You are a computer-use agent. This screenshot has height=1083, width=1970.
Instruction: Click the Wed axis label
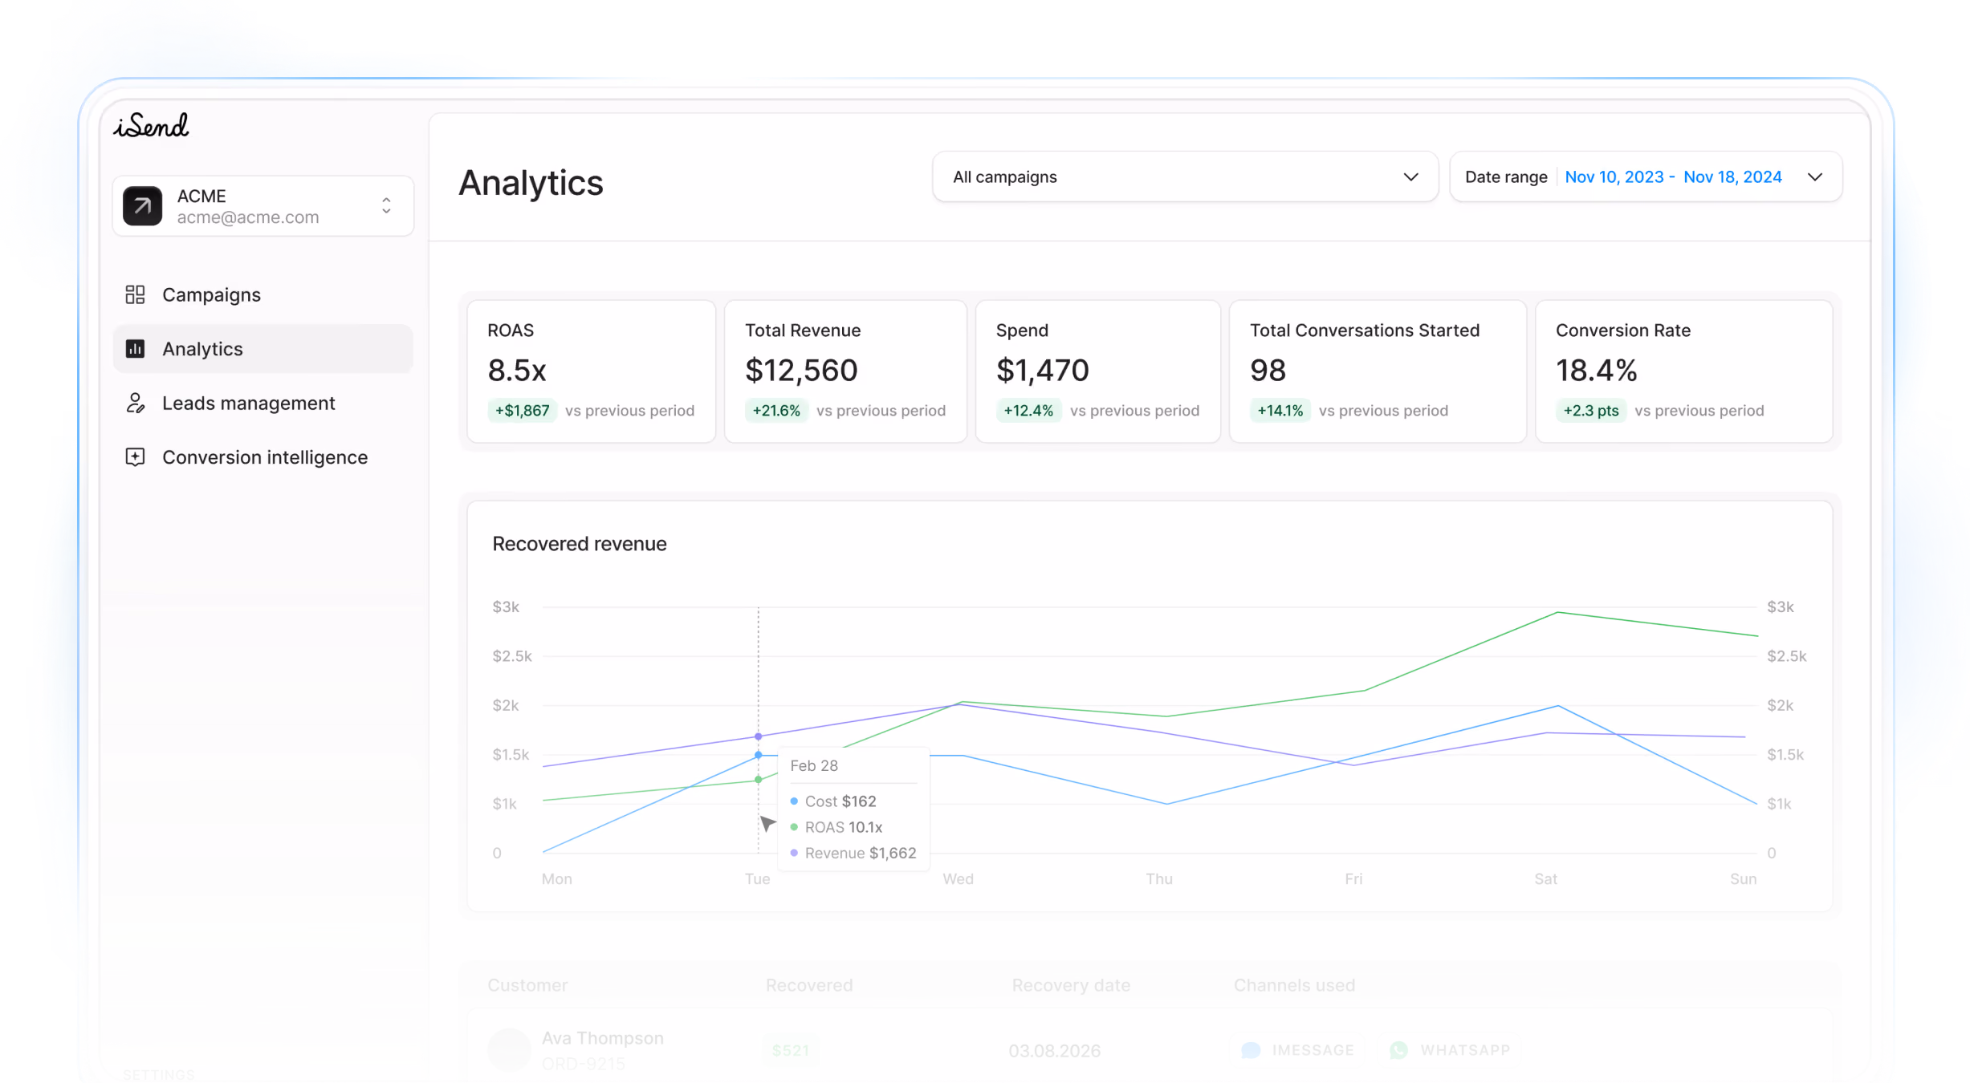(x=958, y=878)
